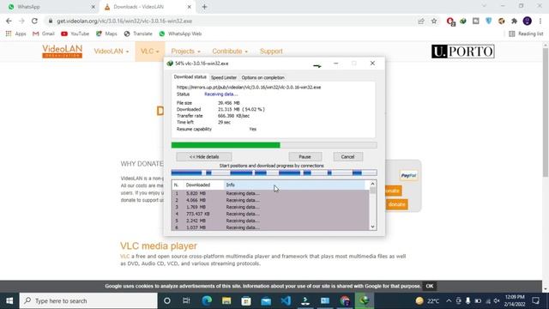
Task: Open the Chrome profile avatar
Action: tap(527, 21)
